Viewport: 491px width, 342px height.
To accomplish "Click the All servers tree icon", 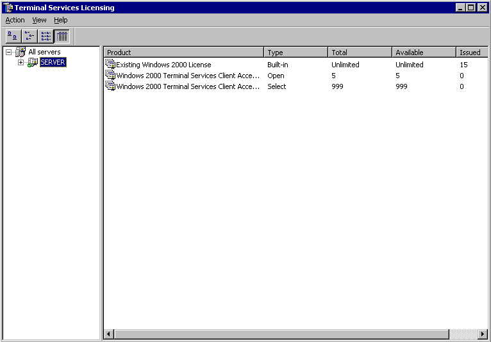I will (x=21, y=52).
